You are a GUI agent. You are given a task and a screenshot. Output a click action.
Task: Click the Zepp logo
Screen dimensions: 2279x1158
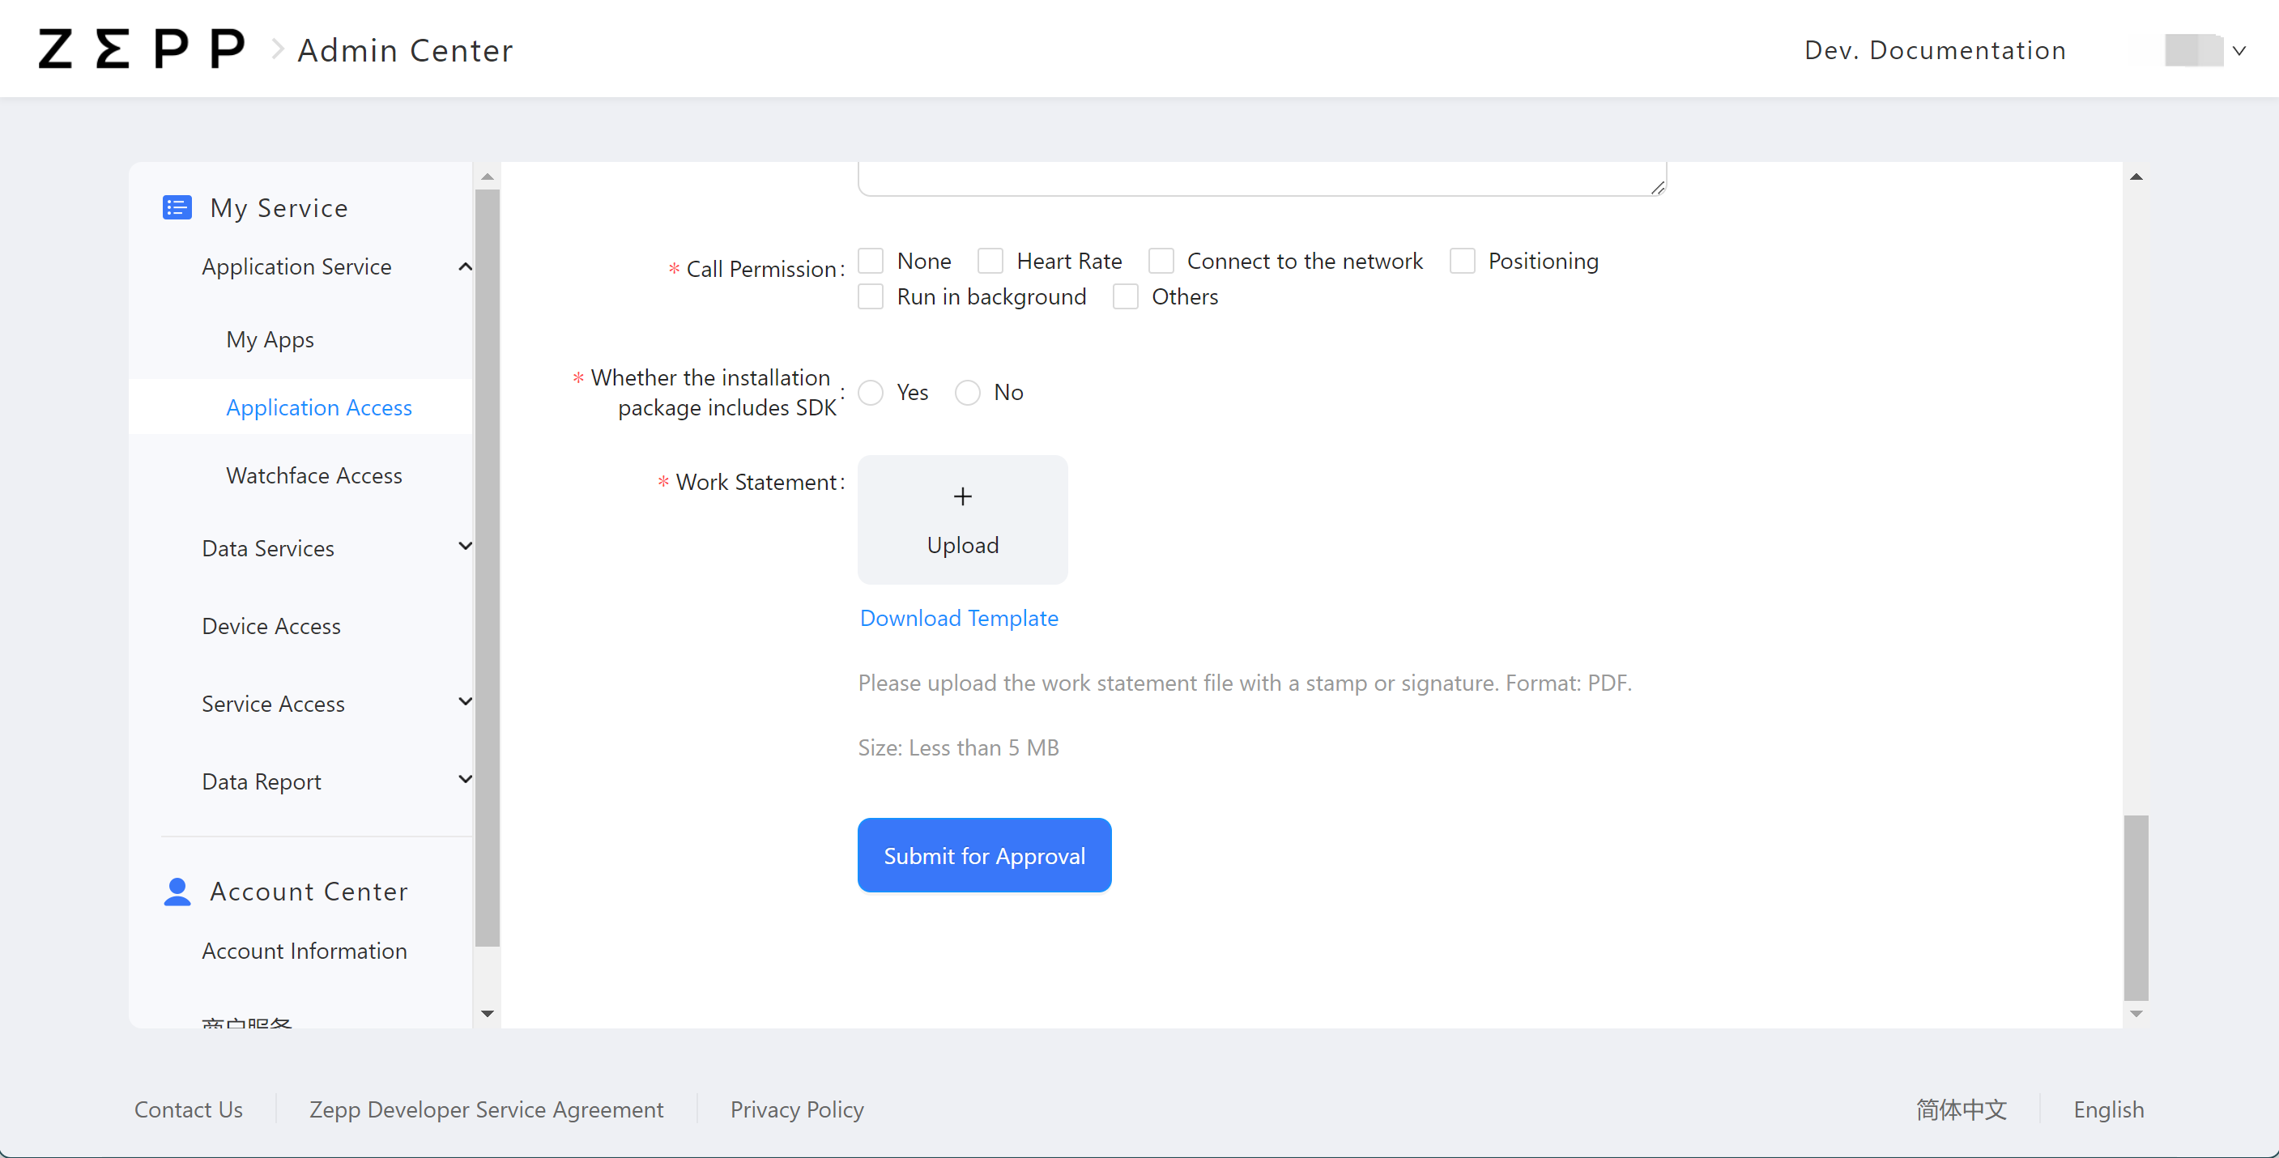click(x=141, y=49)
